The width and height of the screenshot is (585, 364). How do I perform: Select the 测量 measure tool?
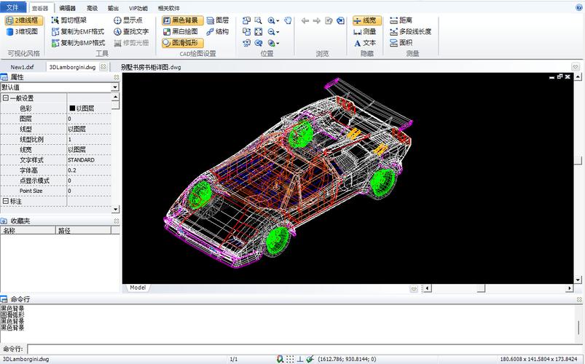(365, 32)
